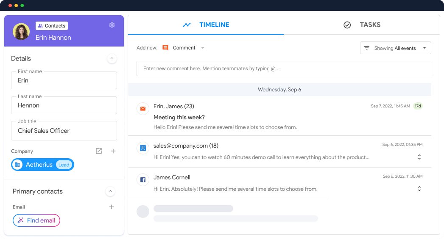Click the green window maximize button
The image size is (444, 239).
point(22,5)
